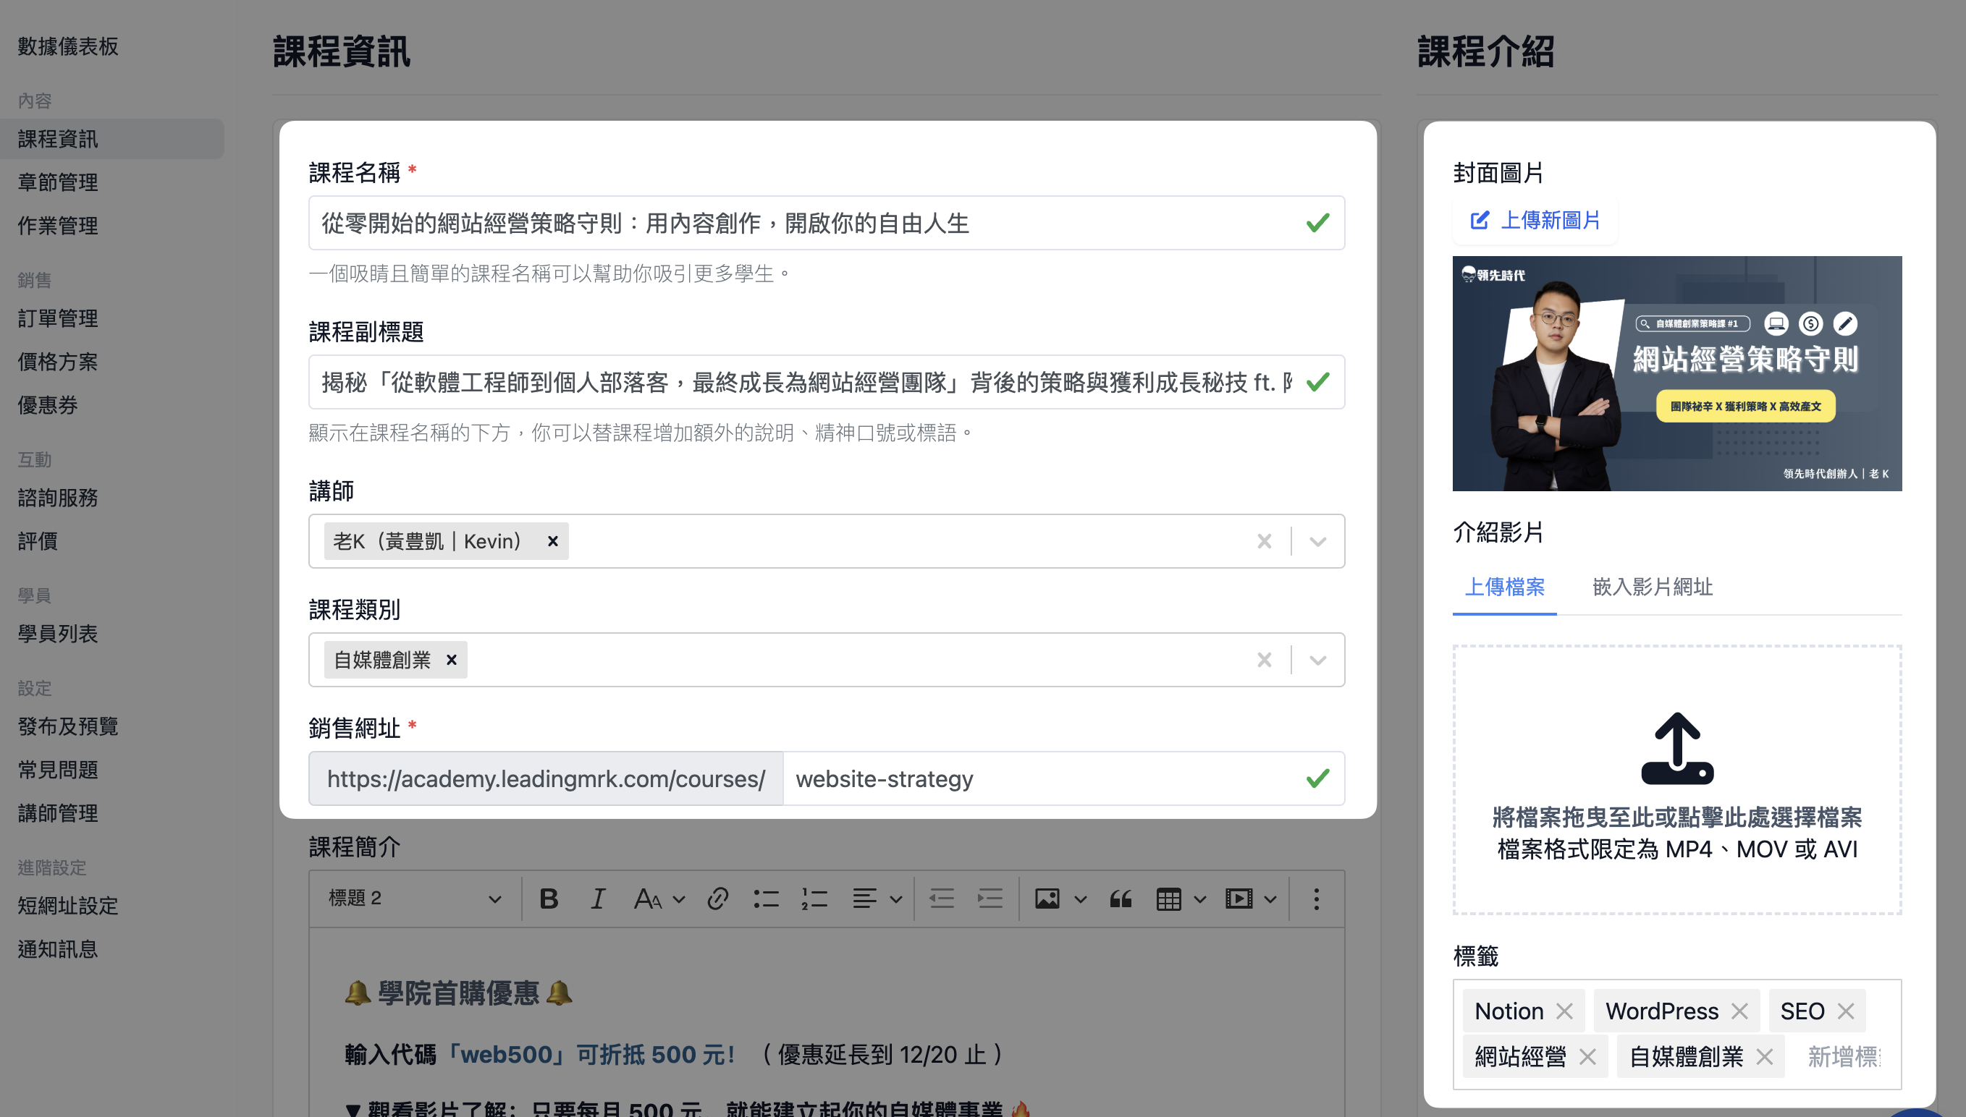Screen dimensions: 1966x1117
Task: Open 章節管理 in the sidebar
Action: click(58, 182)
